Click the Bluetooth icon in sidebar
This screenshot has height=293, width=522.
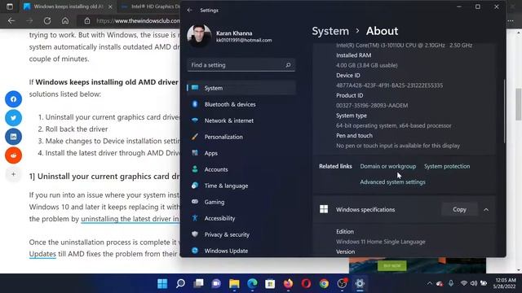tap(195, 104)
